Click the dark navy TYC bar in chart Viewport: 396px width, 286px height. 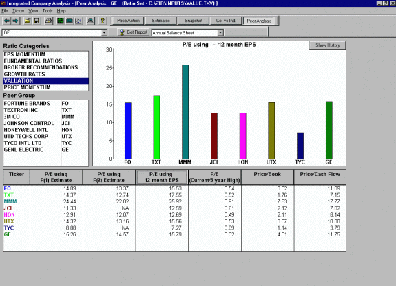pyautogui.click(x=300, y=146)
